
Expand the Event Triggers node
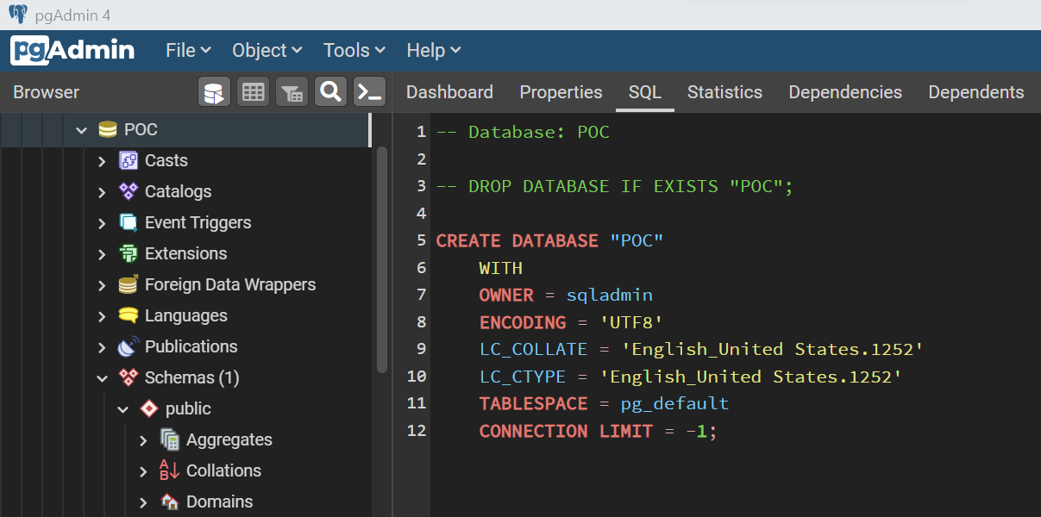coord(103,223)
